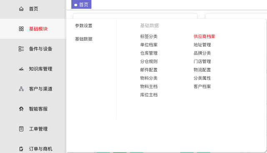
Task: Open the 分仓规则 link
Action: click(x=149, y=61)
